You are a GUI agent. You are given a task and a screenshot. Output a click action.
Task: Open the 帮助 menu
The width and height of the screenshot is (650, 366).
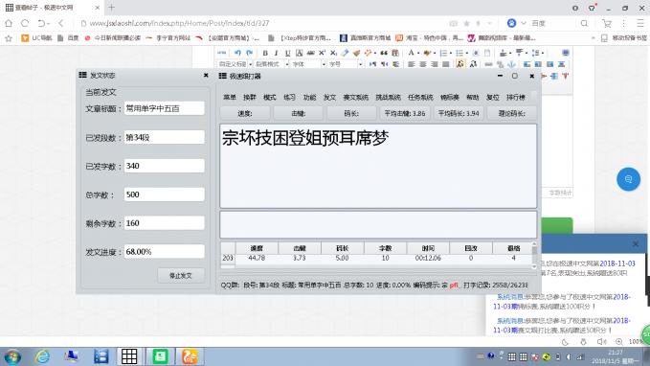click(x=473, y=97)
